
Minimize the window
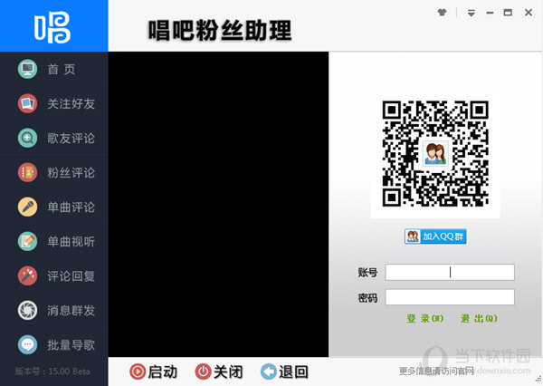coord(490,13)
